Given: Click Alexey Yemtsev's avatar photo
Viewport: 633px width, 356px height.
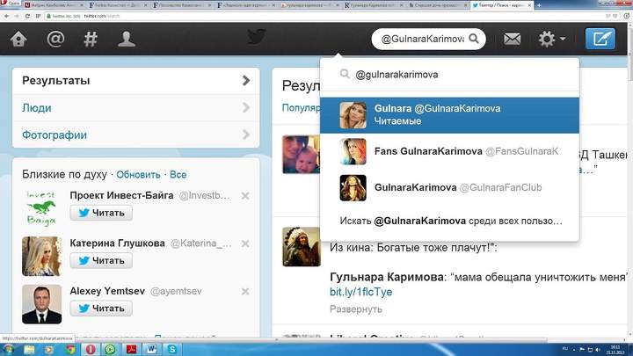Looking at the screenshot, I should click(x=41, y=304).
